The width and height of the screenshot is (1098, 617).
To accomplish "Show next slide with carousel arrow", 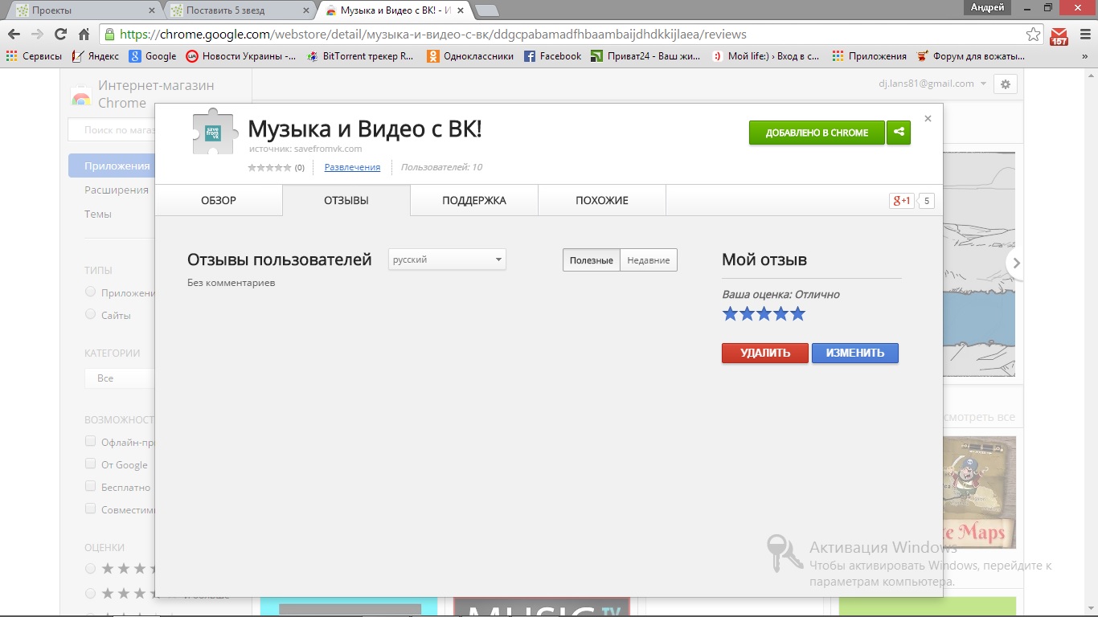I will tap(1016, 263).
